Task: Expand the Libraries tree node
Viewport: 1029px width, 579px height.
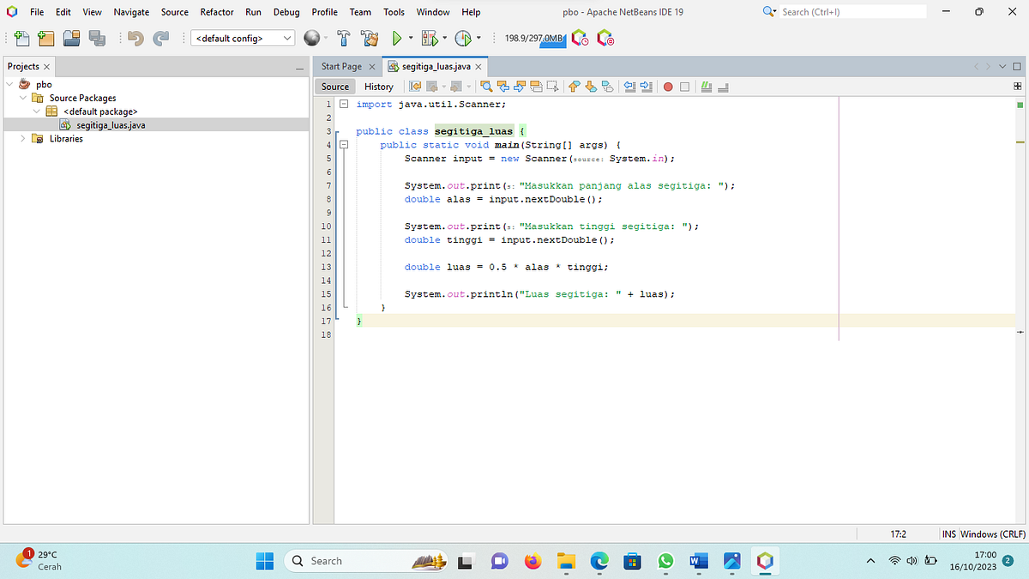Action: 24,139
